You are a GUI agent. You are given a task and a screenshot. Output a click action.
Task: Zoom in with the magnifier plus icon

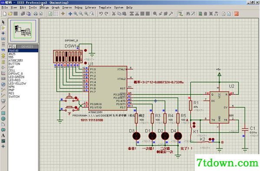click(x=76, y=14)
